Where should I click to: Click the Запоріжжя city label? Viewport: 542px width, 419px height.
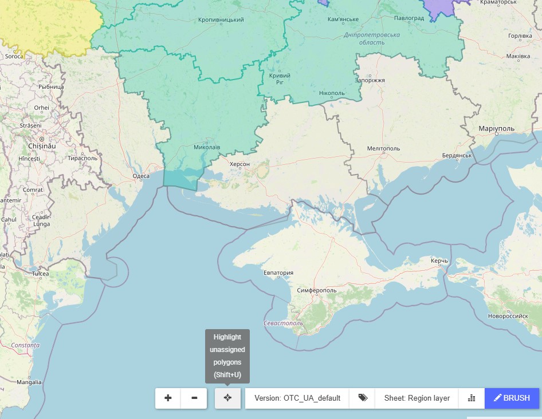click(x=370, y=80)
